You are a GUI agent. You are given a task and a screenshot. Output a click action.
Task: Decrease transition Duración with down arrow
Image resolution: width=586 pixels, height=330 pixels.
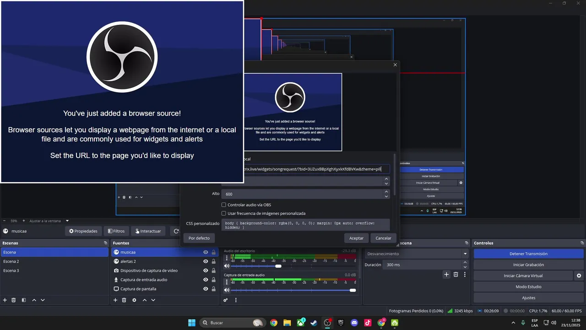(x=465, y=267)
